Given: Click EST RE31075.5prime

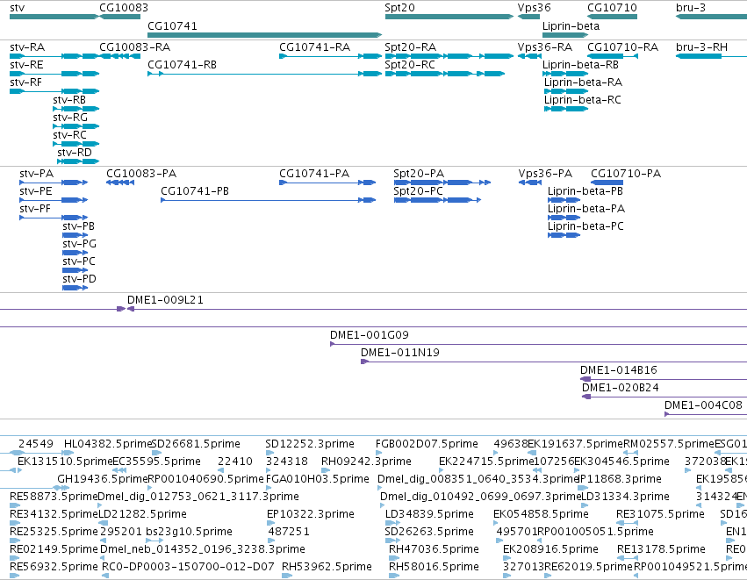Looking at the screenshot, I should pos(627,523).
